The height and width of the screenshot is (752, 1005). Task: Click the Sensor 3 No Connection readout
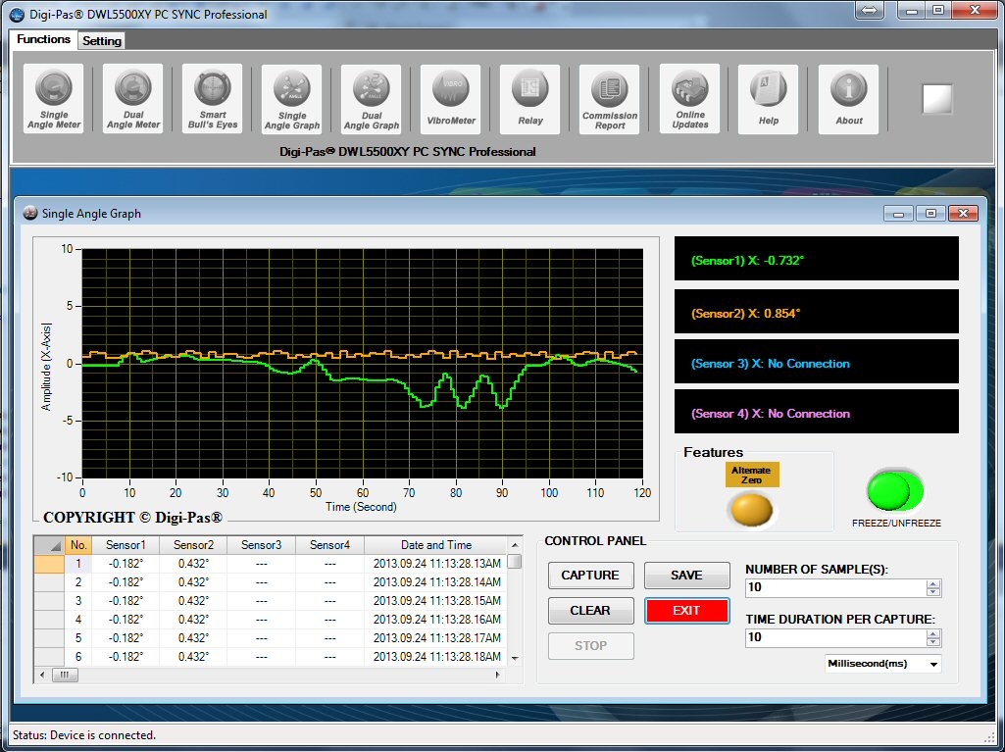[816, 361]
